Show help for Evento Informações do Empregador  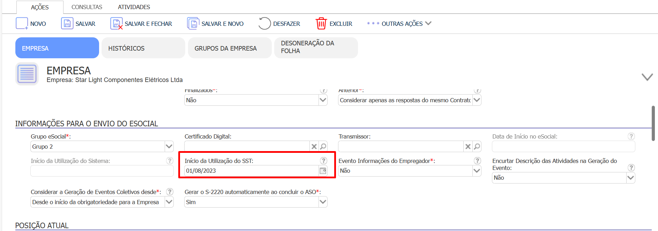coord(477,161)
